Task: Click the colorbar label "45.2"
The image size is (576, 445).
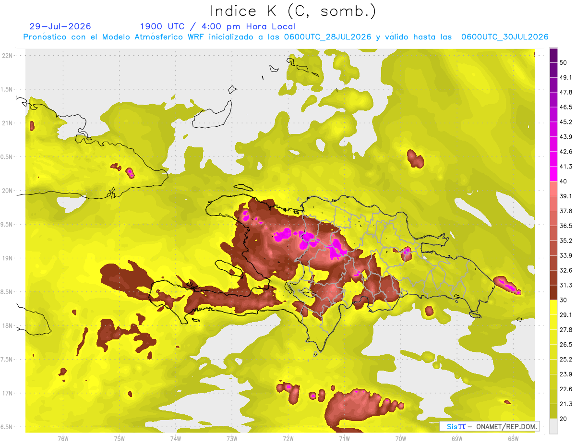Action: click(x=566, y=122)
